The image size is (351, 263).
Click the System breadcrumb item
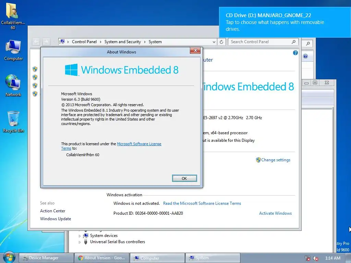point(155,42)
